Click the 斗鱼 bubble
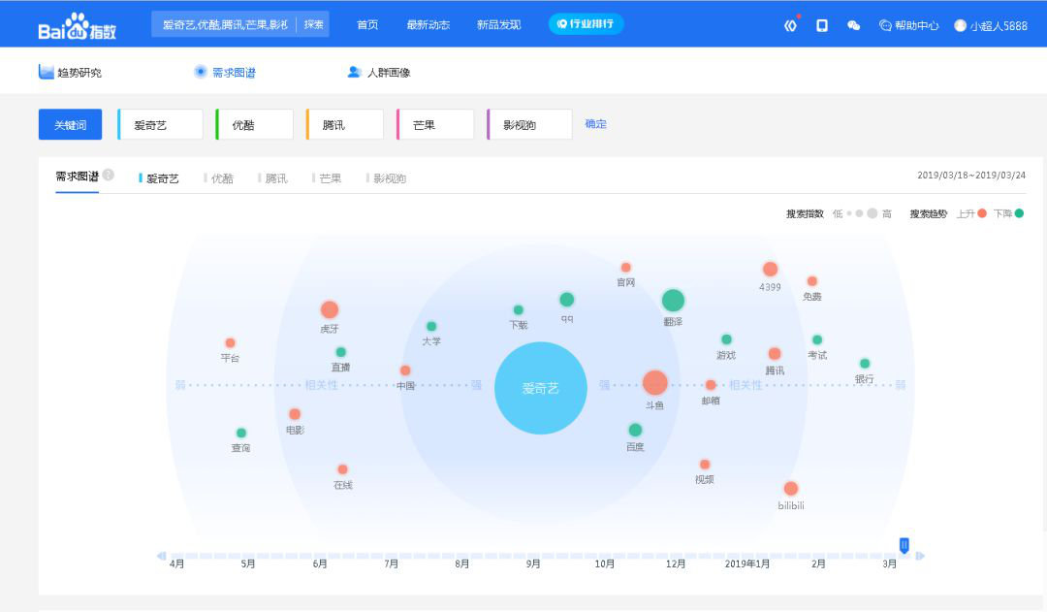Screen dimensions: 1047x612 (654, 383)
